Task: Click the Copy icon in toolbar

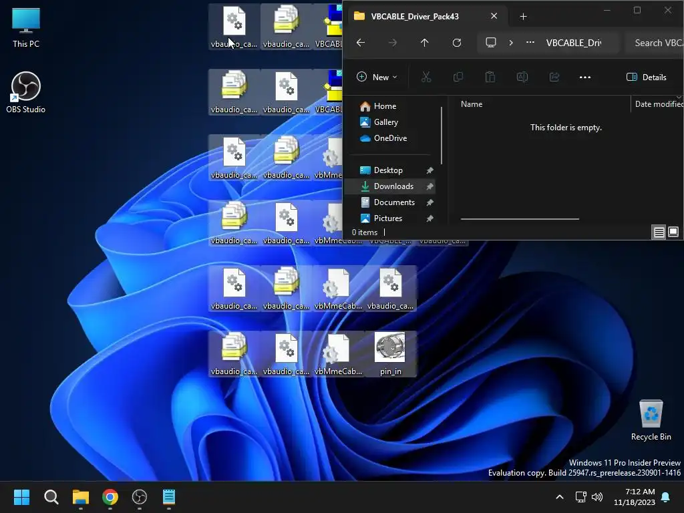Action: click(458, 77)
